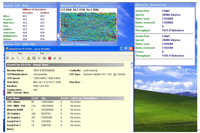
Task: Click the Print toolbar icon
Action: coord(13,58)
